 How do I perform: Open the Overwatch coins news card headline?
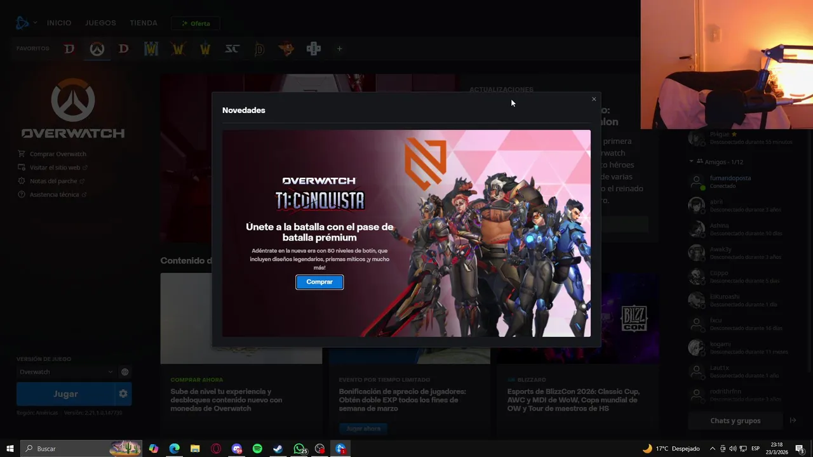coord(226,401)
